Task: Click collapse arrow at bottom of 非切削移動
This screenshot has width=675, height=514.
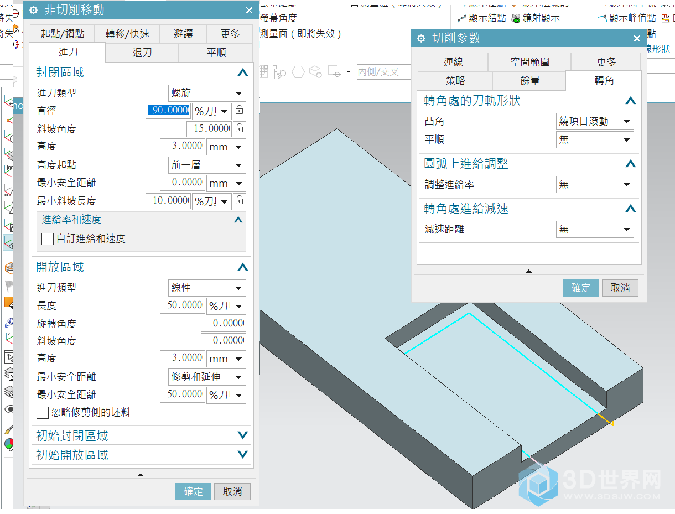Action: (141, 475)
